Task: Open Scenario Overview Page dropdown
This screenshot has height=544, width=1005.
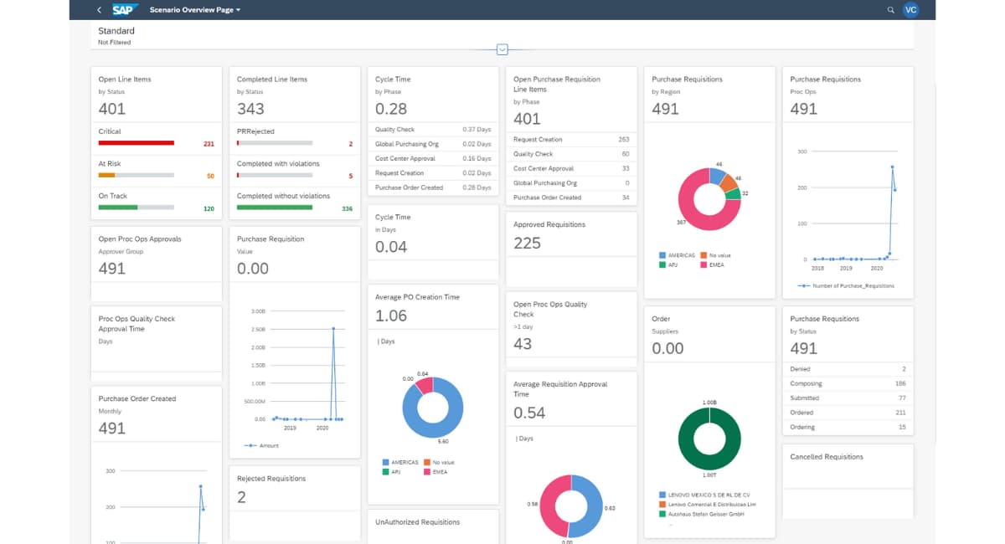Action: tap(195, 10)
